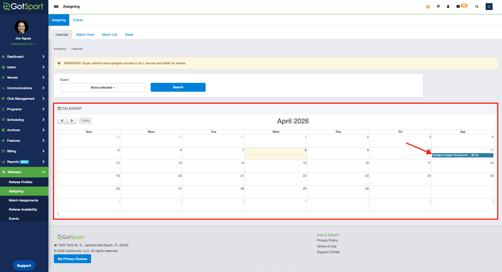Switch to the Events top tab

pos(78,20)
